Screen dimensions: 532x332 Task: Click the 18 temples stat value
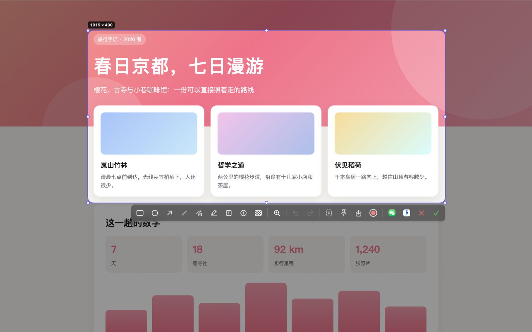(198, 249)
